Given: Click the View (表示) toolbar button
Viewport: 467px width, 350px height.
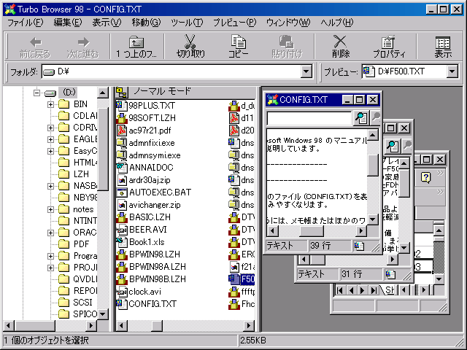Looking at the screenshot, I should [443, 46].
